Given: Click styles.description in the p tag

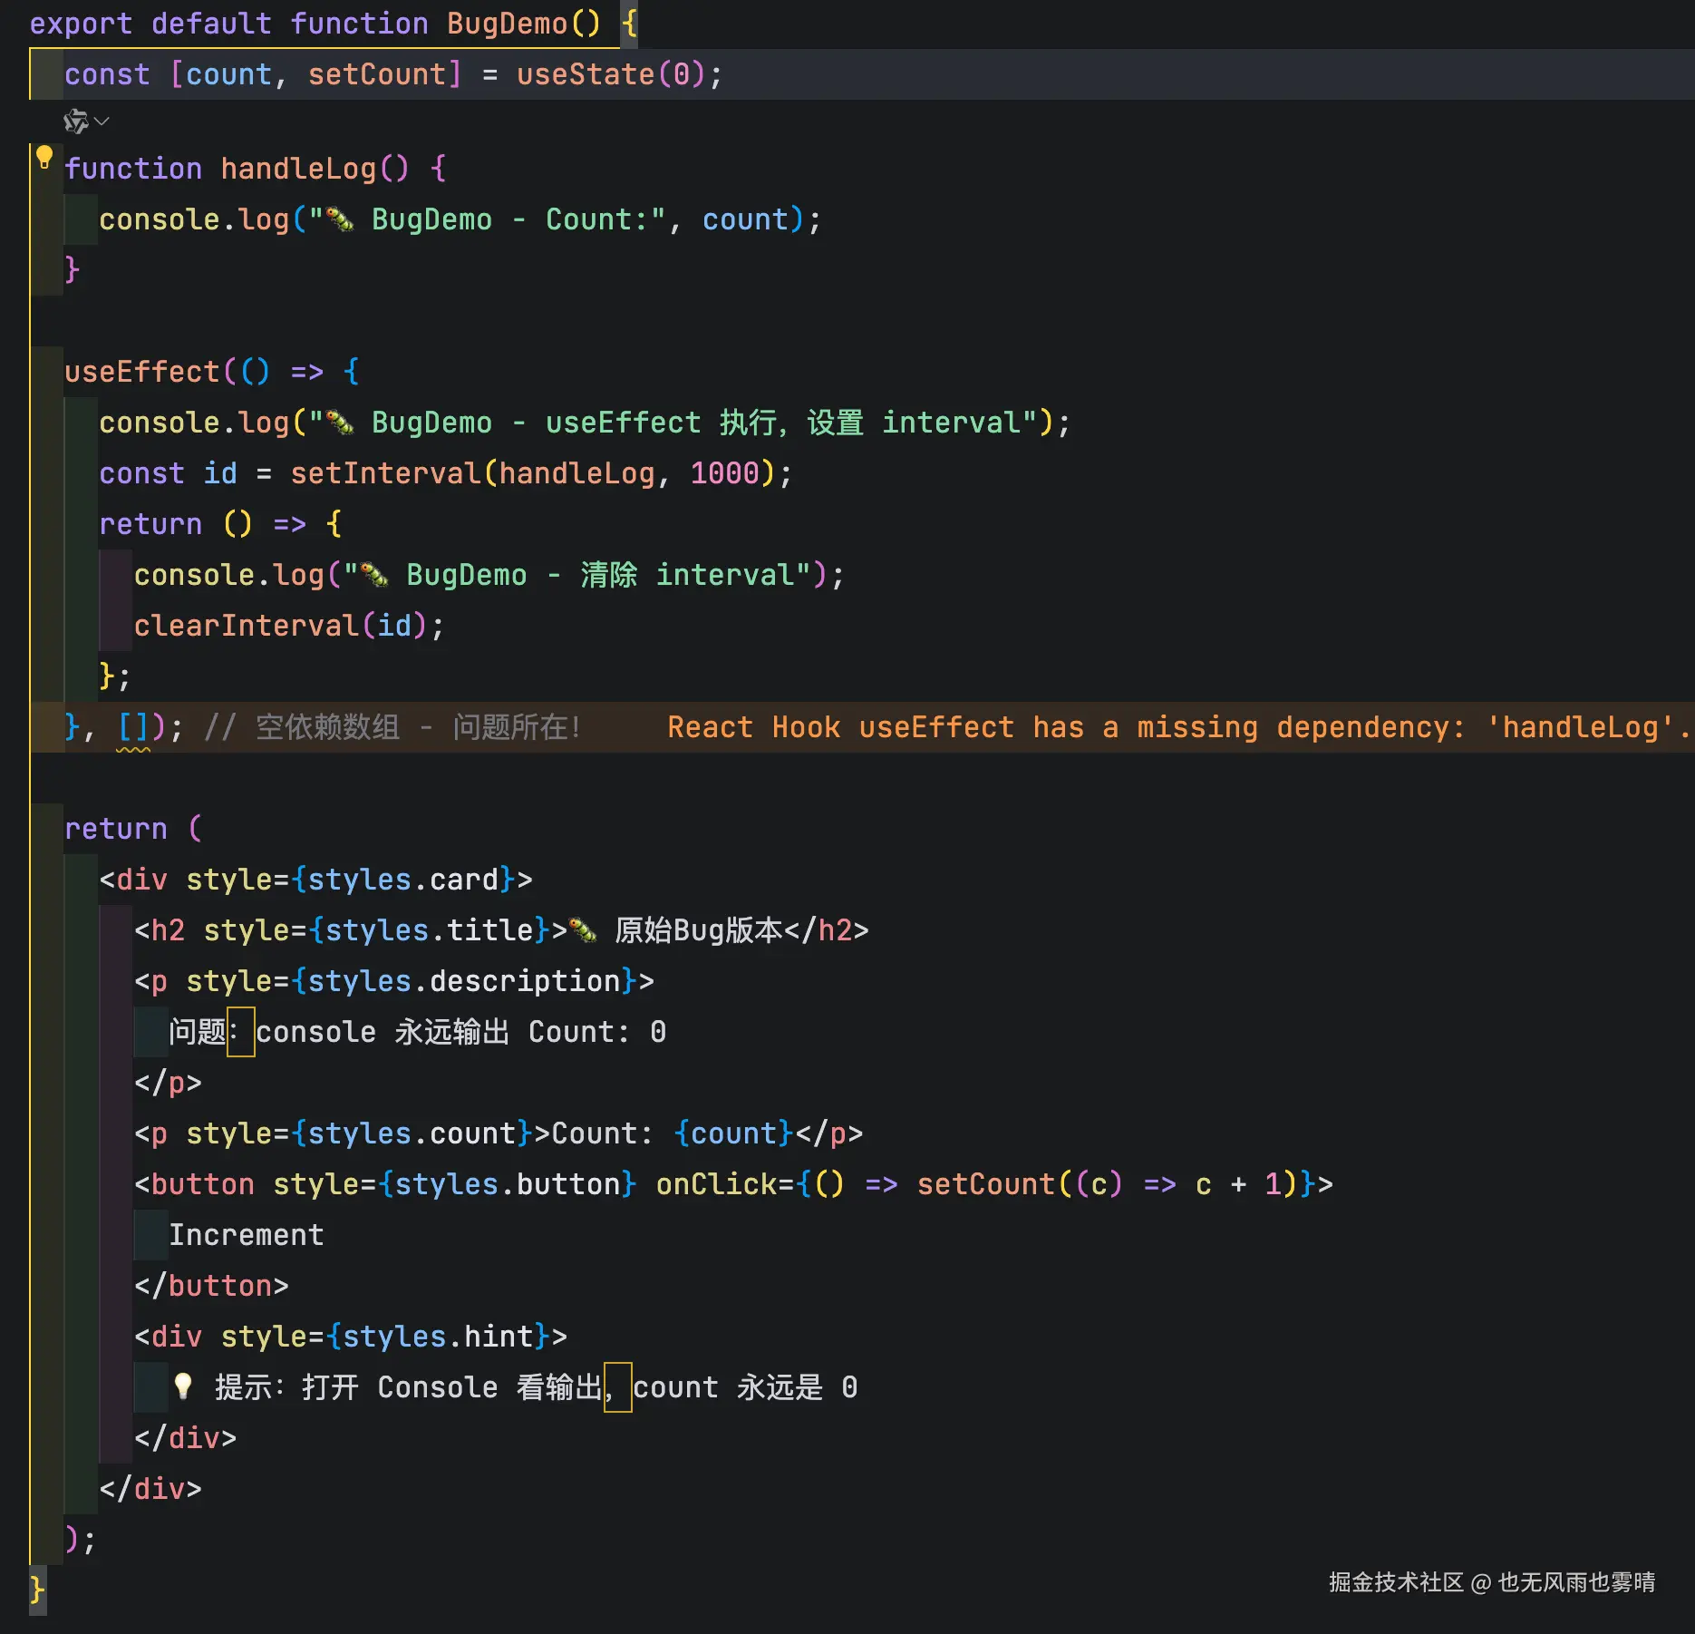Looking at the screenshot, I should point(464,981).
